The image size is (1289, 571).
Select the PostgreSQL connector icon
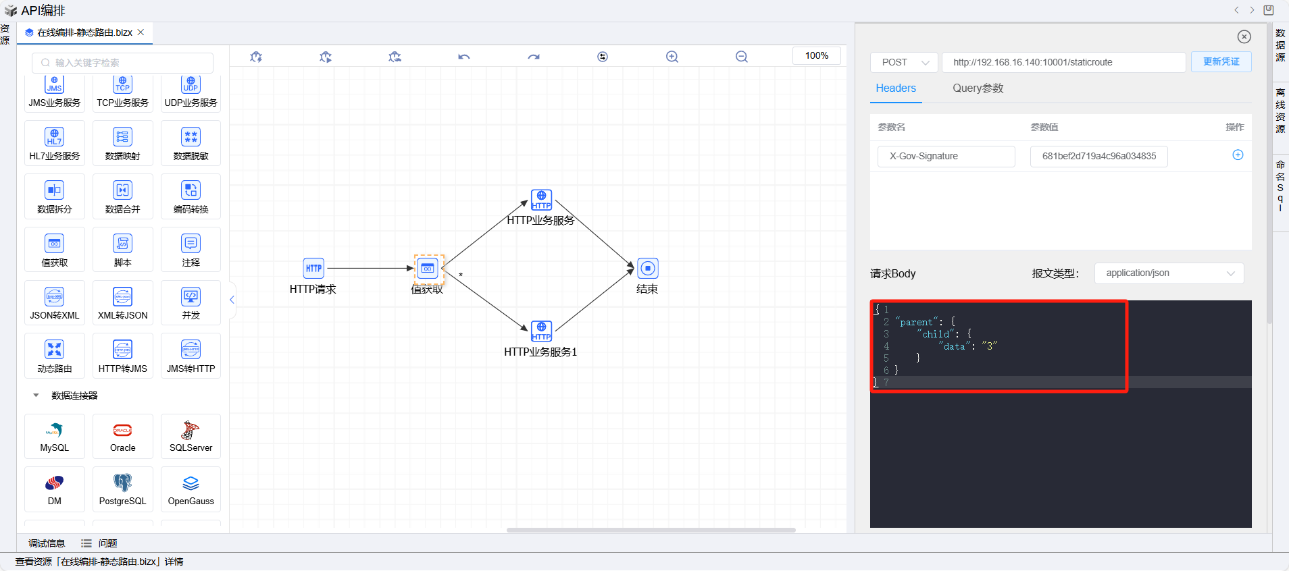point(122,484)
